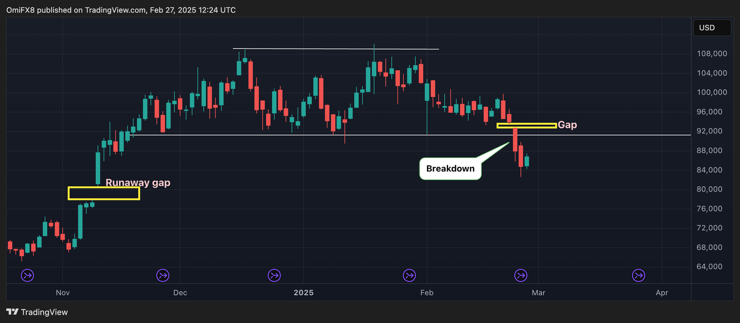Click the TradingView logo icon
The image size is (740, 323).
click(12, 312)
